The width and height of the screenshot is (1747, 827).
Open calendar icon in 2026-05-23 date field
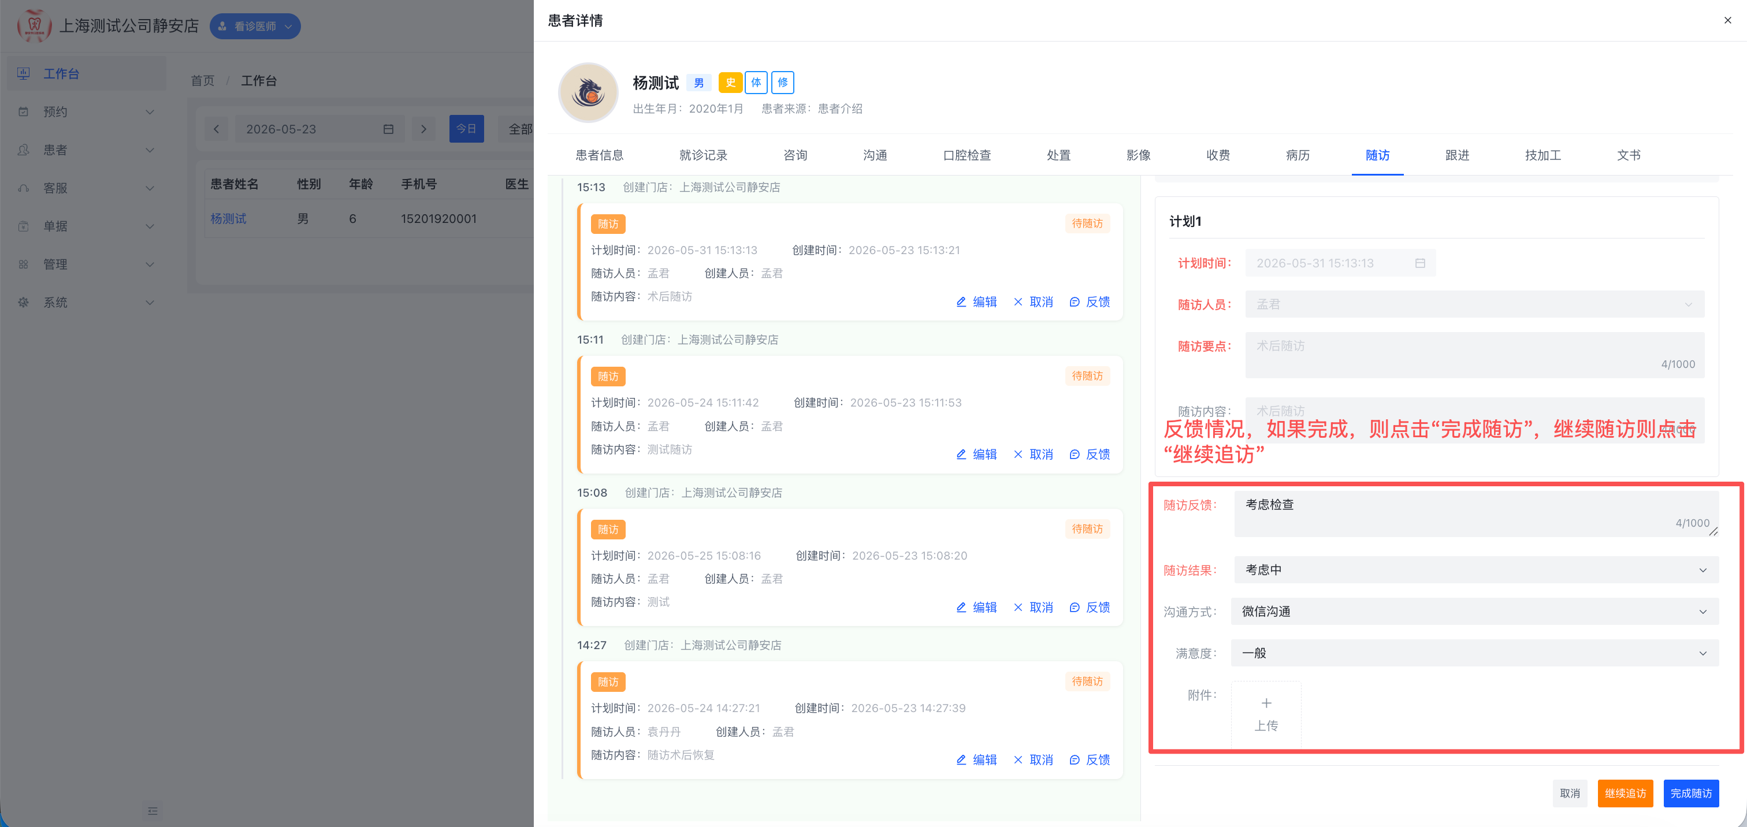389,129
